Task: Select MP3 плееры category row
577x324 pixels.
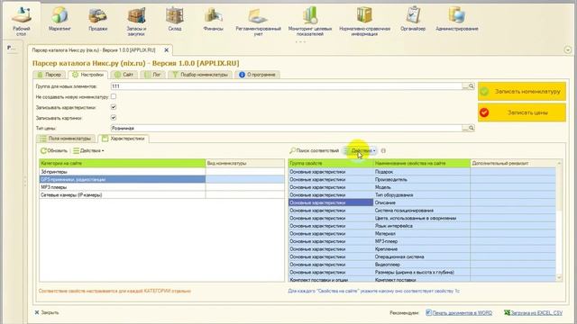Action: tap(162, 187)
